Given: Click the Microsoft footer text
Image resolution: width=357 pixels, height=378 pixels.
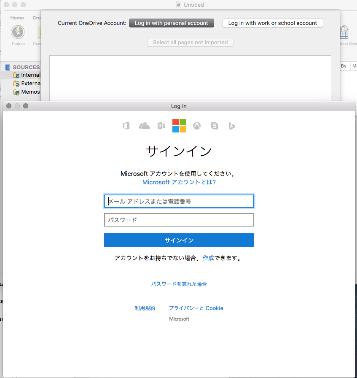Looking at the screenshot, I should pyautogui.click(x=179, y=319).
